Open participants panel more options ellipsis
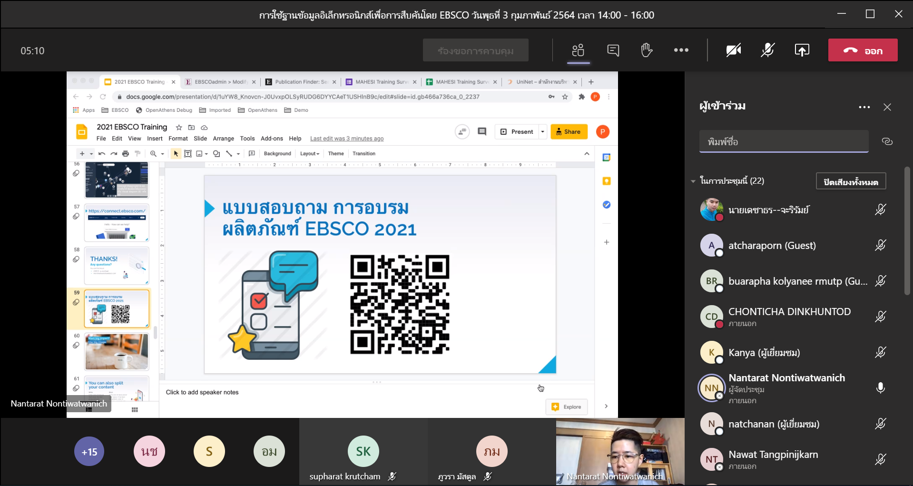913x486 pixels. pos(864,107)
